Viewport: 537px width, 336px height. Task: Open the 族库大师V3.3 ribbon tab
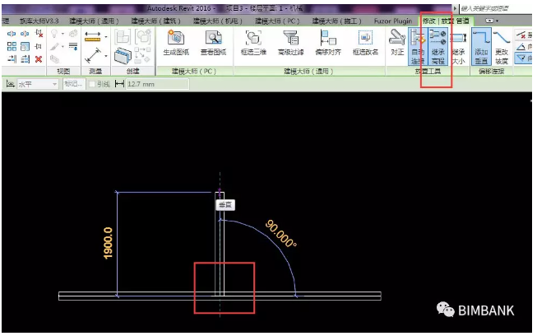coord(39,21)
